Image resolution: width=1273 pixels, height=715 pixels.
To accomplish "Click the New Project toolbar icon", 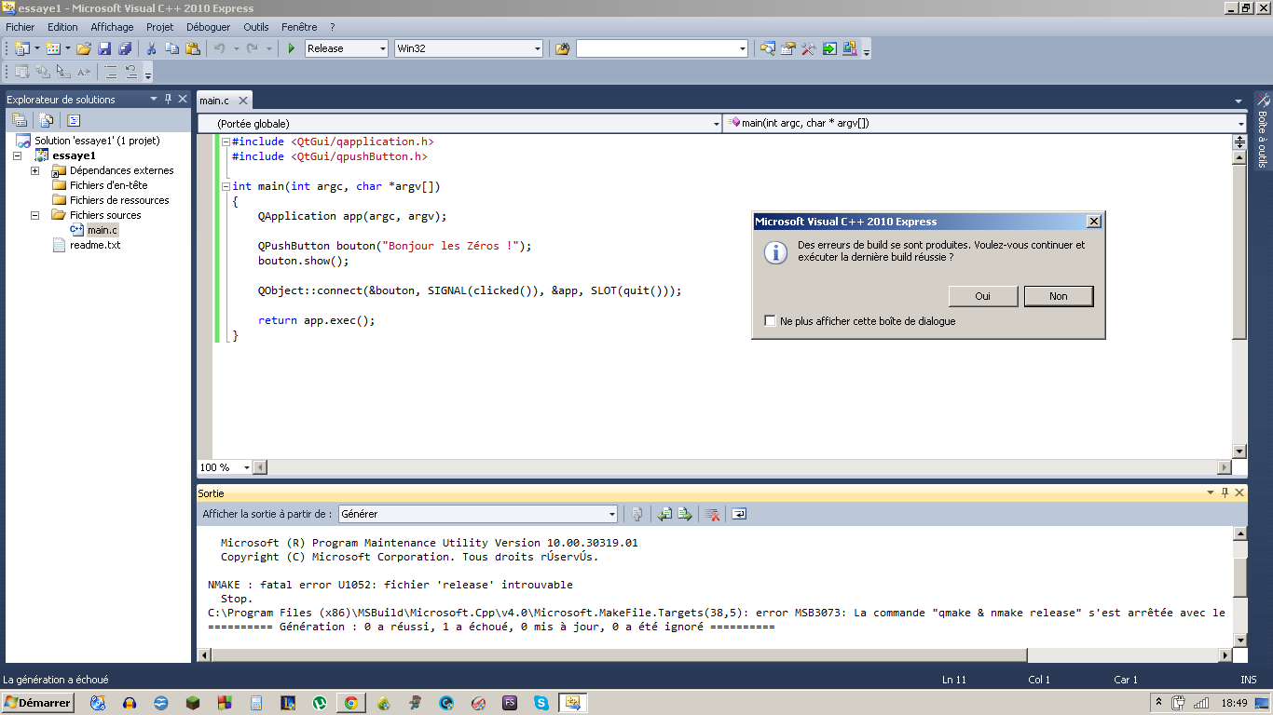I will pos(22,48).
